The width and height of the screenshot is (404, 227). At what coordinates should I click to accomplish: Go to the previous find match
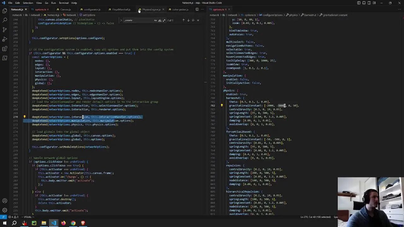[x=183, y=20]
